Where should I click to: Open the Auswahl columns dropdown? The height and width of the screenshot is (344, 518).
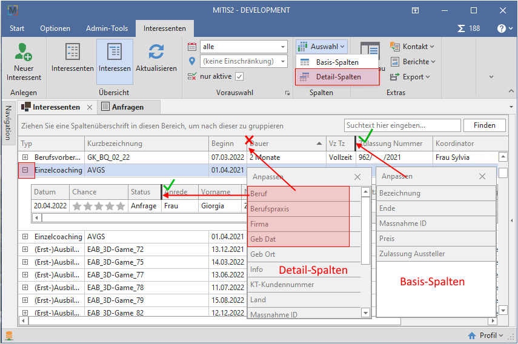[x=322, y=47]
